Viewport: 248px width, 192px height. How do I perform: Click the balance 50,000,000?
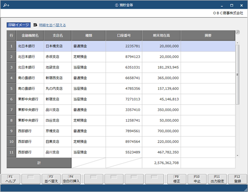(169, 121)
